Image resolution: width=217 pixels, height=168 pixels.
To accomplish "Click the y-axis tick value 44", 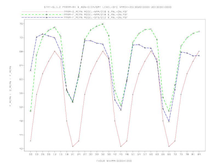I will tap(21, 135).
